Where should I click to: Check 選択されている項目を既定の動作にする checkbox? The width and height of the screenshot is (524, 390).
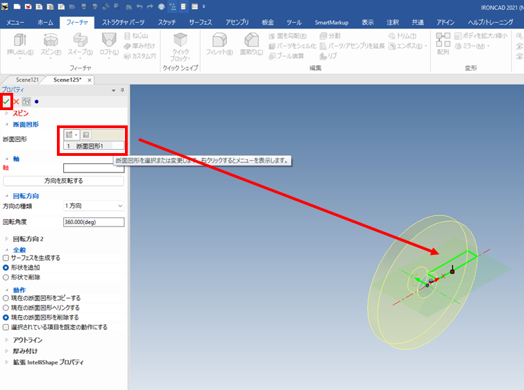(6, 327)
